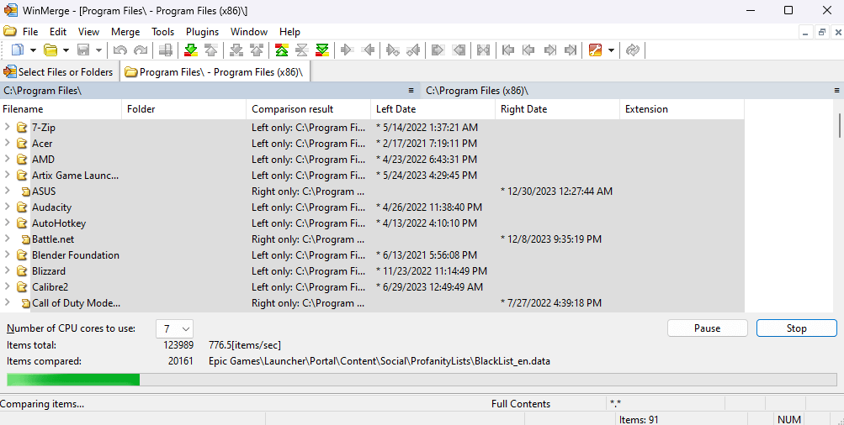This screenshot has width=844, height=425.
Task: Sort by the Left Date column header
Action: tap(433, 109)
